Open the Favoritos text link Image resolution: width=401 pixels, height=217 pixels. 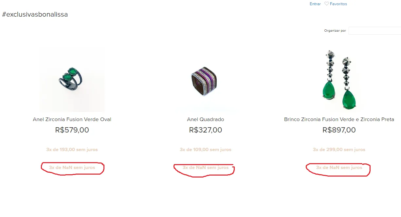point(338,4)
